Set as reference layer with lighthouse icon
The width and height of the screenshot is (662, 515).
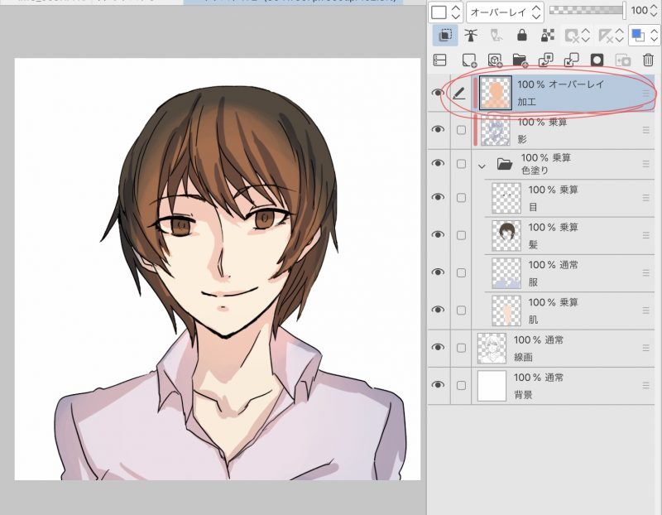472,36
